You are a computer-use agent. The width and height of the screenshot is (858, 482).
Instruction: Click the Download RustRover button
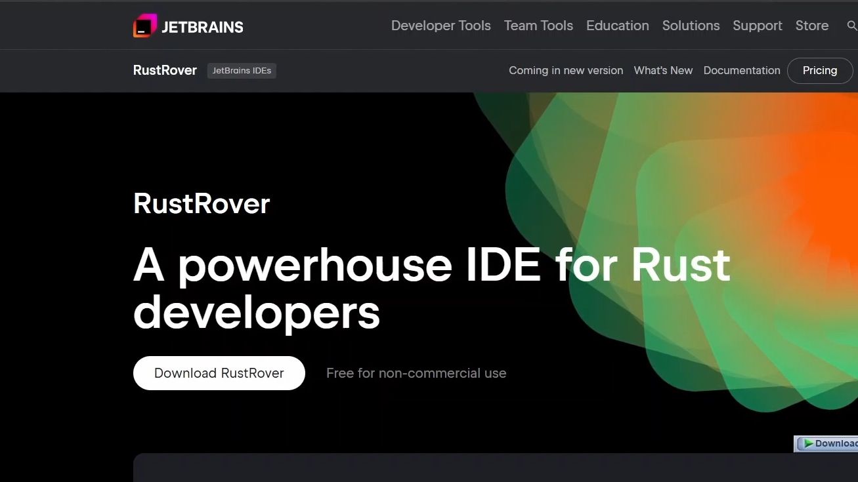[219, 373]
